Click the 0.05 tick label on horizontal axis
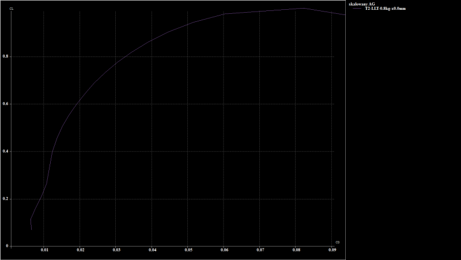 point(188,250)
